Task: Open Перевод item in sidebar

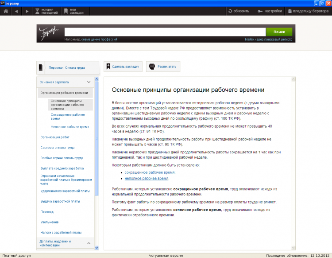Action: (x=47, y=212)
